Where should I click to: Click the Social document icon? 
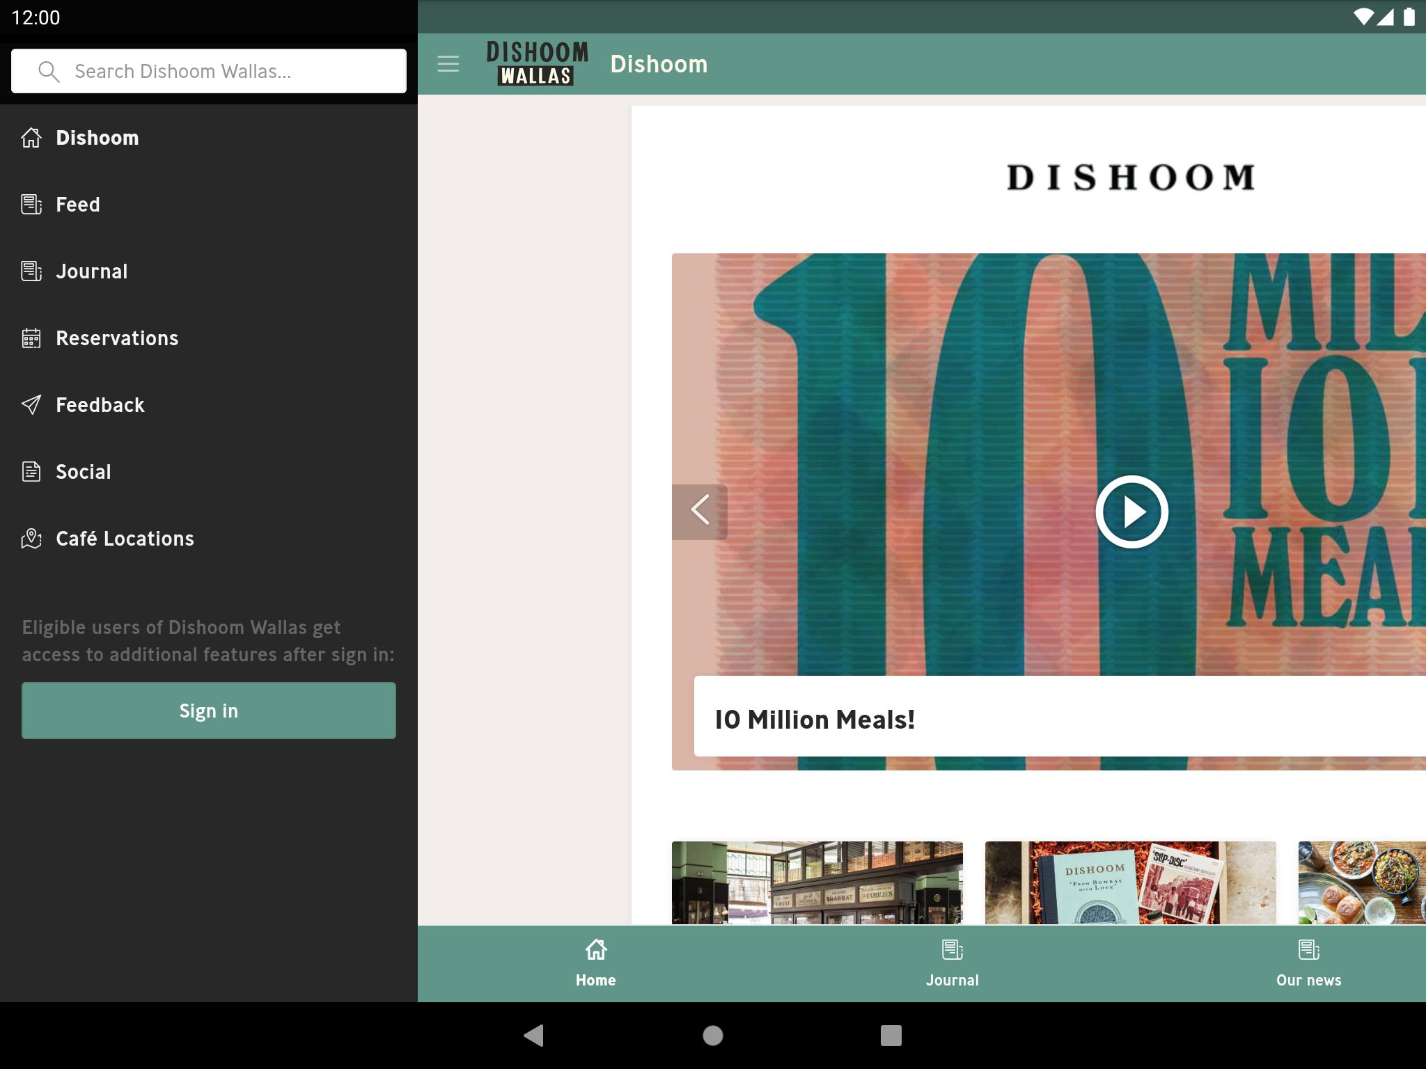click(31, 472)
